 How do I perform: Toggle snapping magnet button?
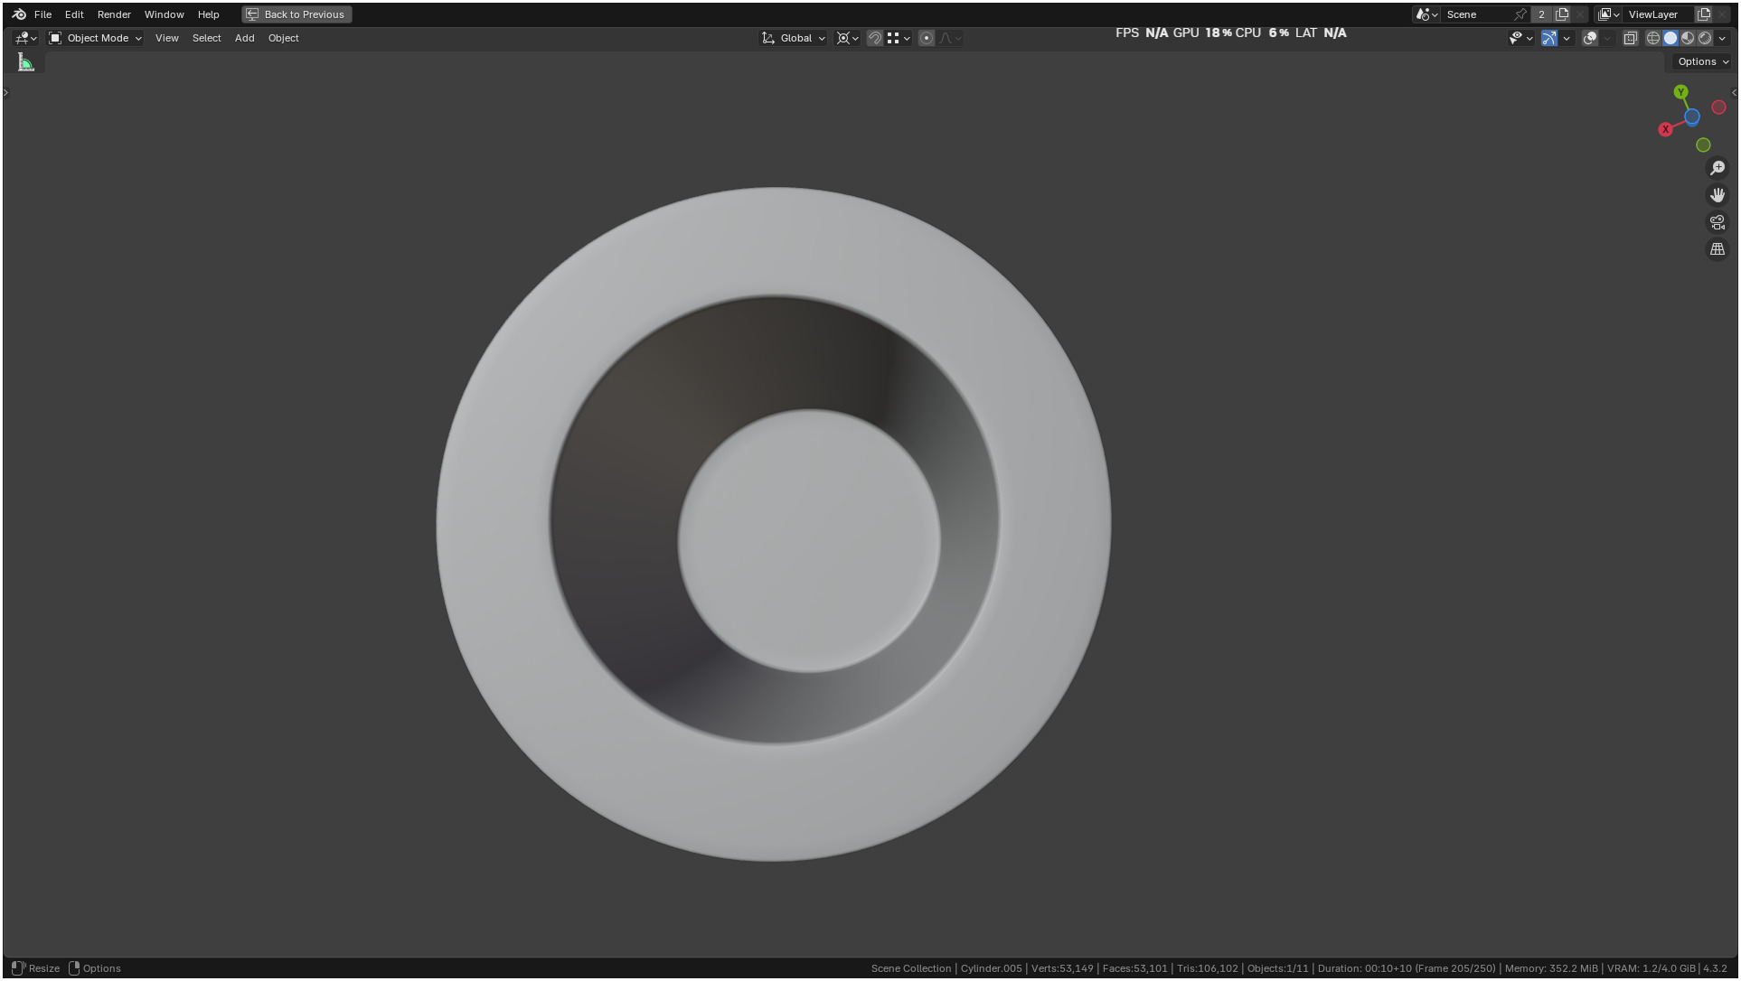point(874,38)
